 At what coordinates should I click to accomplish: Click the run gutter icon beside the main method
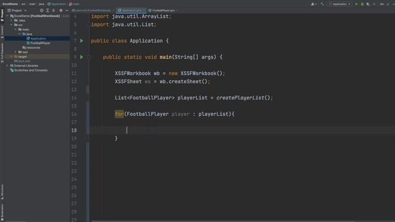tap(81, 57)
